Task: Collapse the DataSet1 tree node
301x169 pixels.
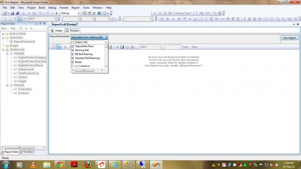Action: point(7,53)
